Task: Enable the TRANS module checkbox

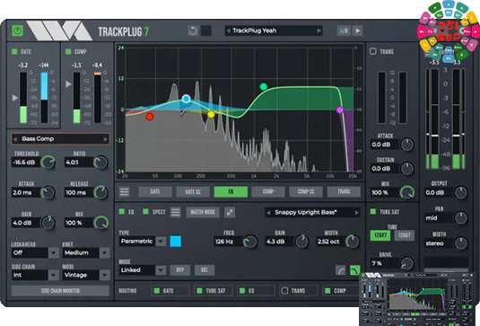Action: [x=373, y=51]
